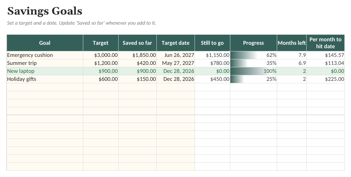Select the Still to go header
This screenshot has height=177, width=351.
point(212,43)
